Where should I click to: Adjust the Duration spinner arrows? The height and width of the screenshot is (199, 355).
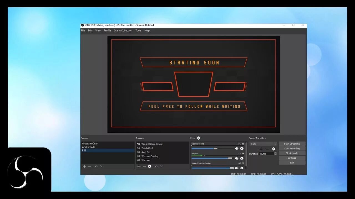276,154
